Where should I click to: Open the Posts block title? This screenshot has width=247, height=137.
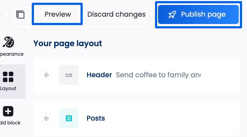tap(96, 118)
